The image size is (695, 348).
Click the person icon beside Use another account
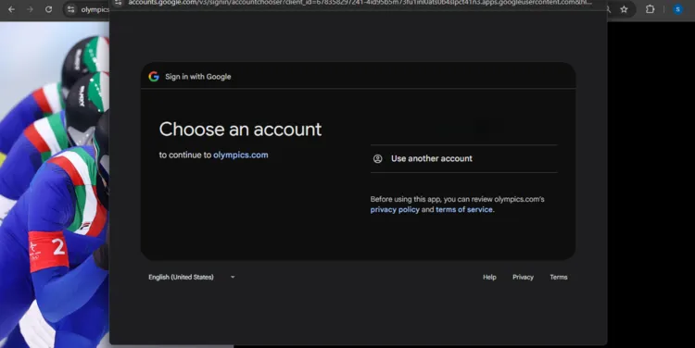point(378,158)
